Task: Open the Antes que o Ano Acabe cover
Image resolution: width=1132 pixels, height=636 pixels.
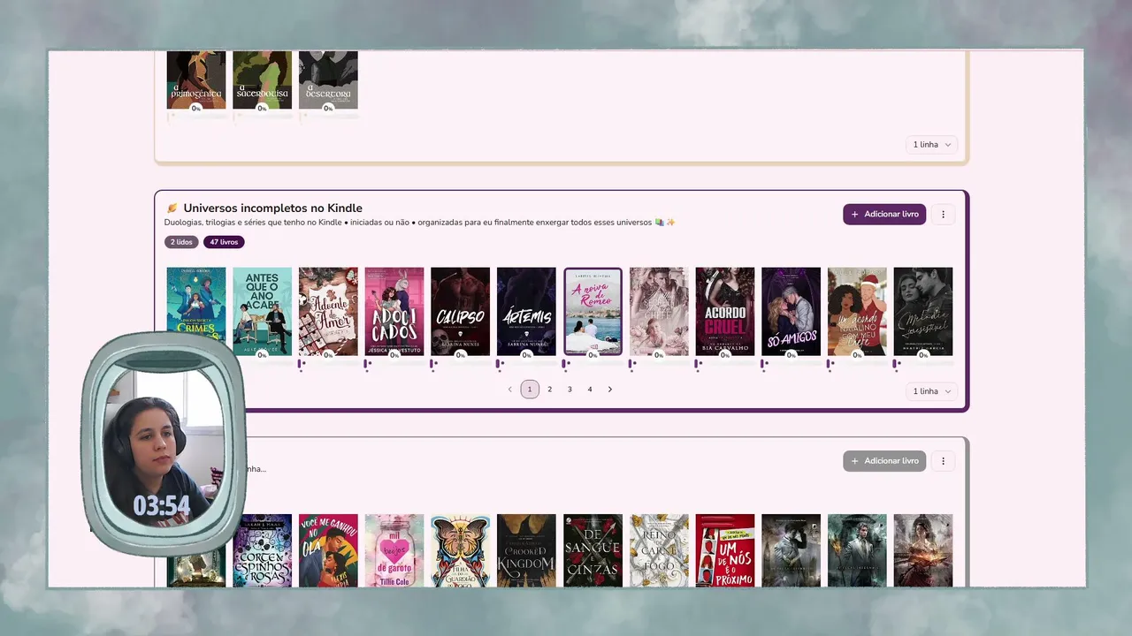Action: [x=262, y=311]
